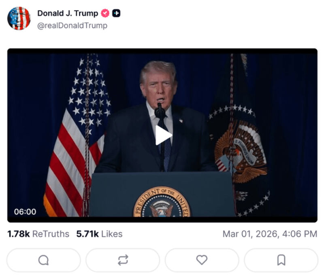Click the presidential seal on the podium

click(x=162, y=202)
